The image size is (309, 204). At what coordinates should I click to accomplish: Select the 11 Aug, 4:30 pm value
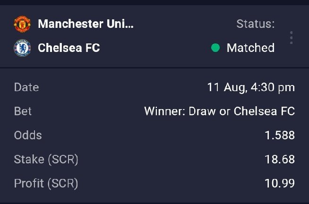coord(251,87)
